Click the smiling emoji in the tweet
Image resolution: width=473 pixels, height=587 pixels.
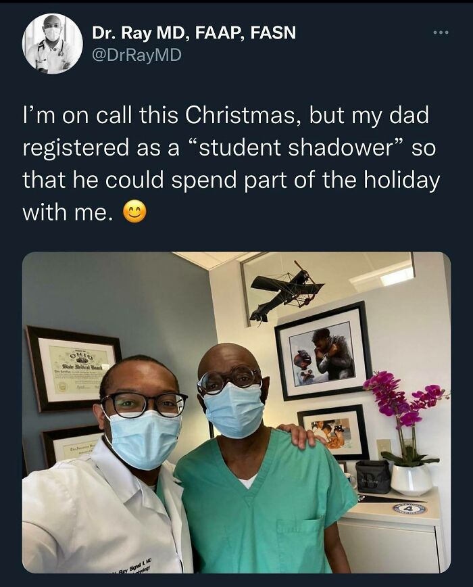click(x=134, y=210)
